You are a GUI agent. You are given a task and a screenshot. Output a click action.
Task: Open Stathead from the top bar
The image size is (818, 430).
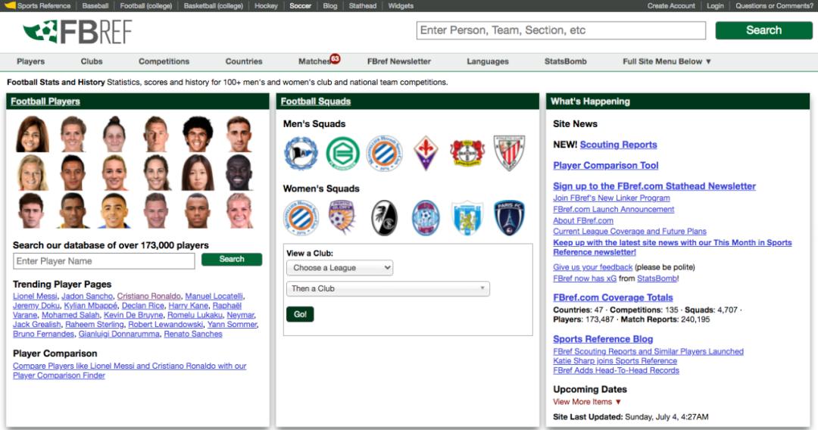pos(363,6)
